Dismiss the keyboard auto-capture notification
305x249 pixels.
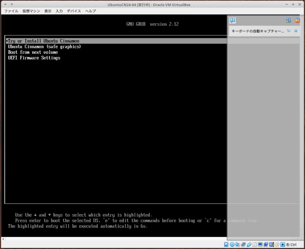(296, 31)
